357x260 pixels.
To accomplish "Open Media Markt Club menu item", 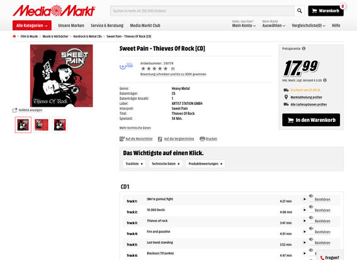I will (x=145, y=25).
